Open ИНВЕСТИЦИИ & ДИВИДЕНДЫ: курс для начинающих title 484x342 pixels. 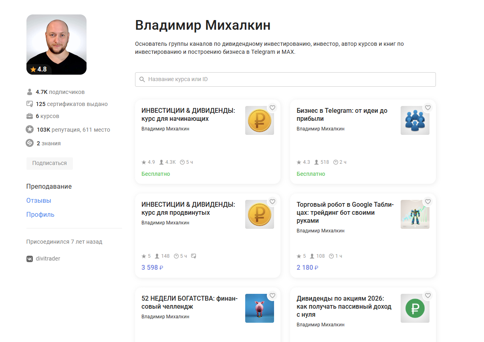pos(188,115)
